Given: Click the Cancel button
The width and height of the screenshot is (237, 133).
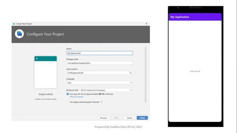Looking at the screenshot, I should pyautogui.click(x=129, y=118).
